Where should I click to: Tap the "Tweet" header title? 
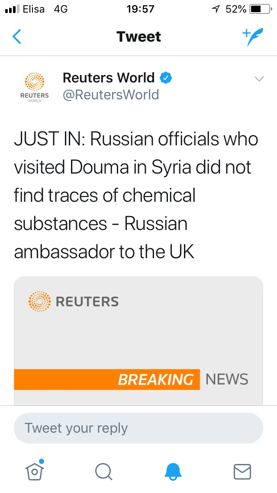click(x=138, y=37)
